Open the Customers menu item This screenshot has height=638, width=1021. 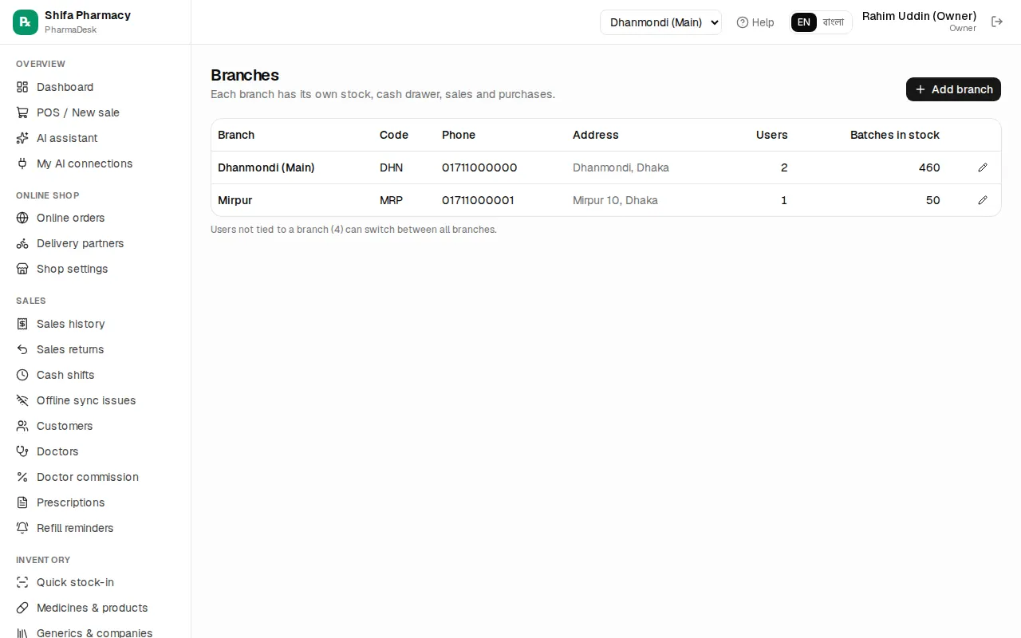coord(96,426)
